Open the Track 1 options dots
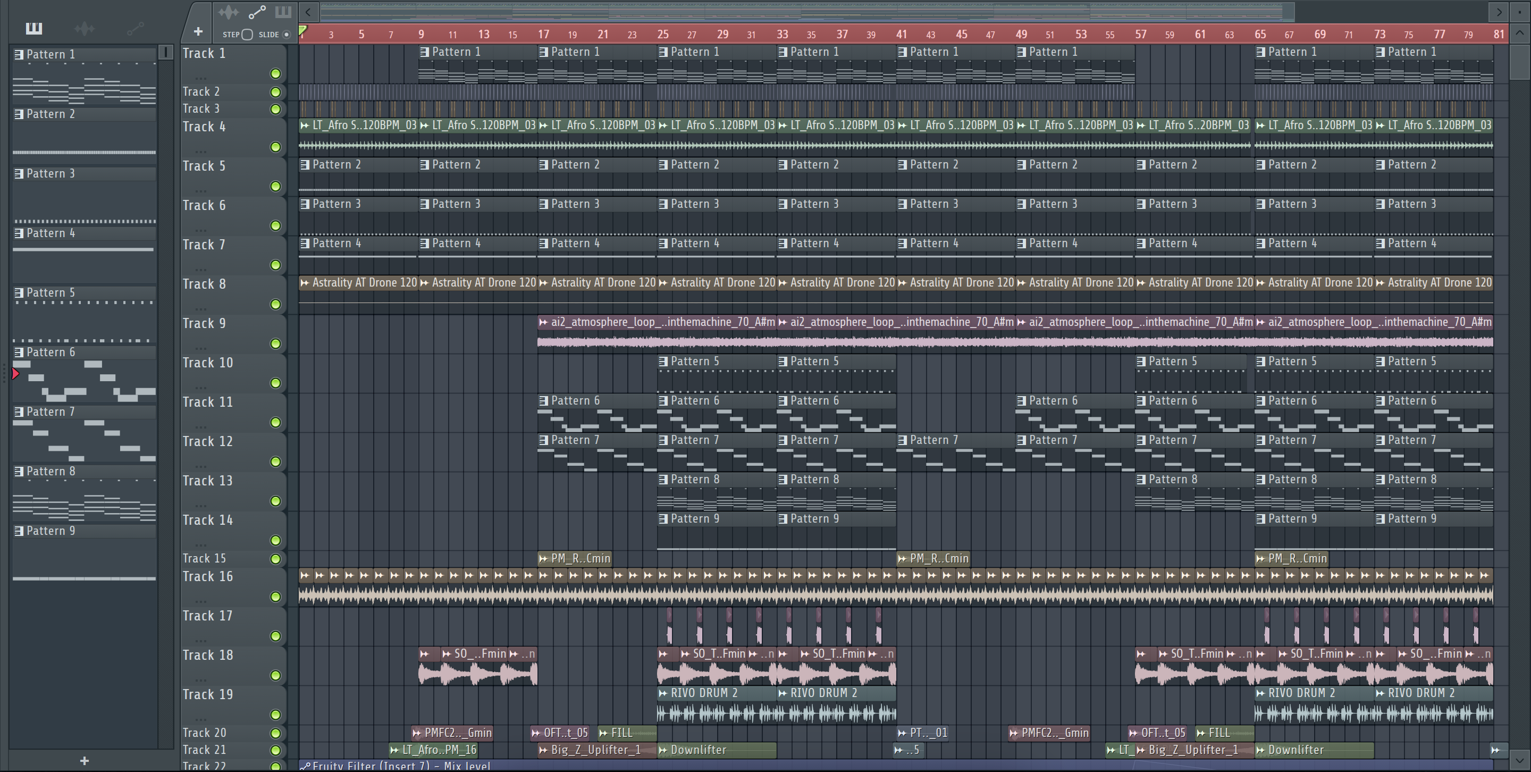The height and width of the screenshot is (772, 1531). pyautogui.click(x=201, y=79)
